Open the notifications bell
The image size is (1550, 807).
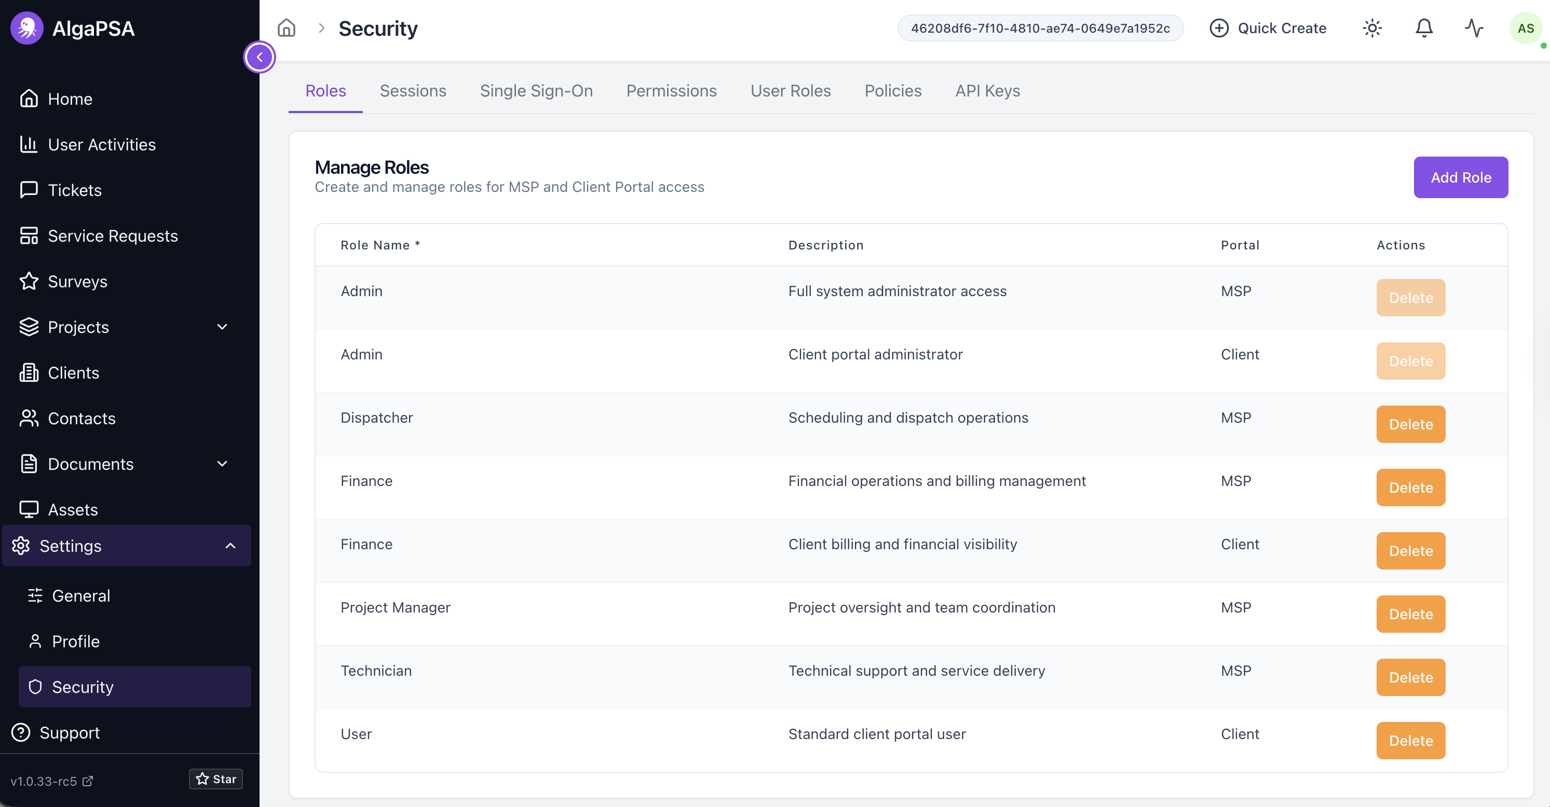pyautogui.click(x=1424, y=28)
